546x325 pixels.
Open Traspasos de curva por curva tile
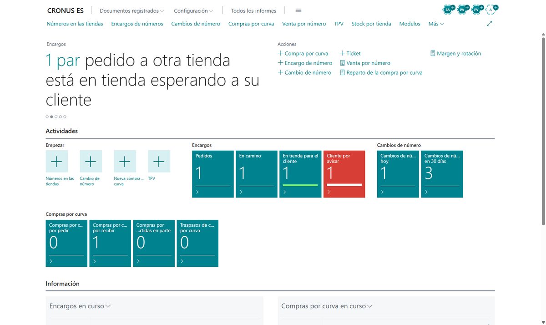click(x=197, y=243)
